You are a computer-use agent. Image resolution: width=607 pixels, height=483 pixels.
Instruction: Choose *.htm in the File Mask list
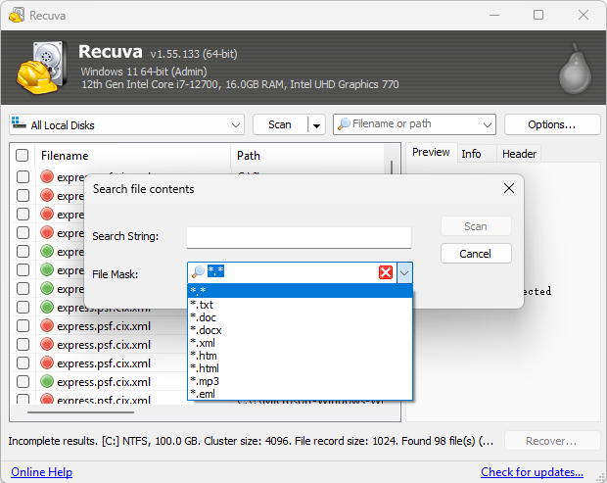tap(300, 356)
